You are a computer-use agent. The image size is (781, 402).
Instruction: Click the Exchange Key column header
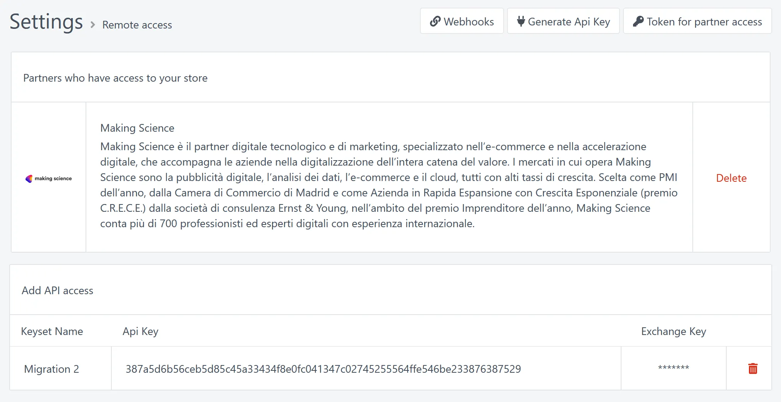pos(673,332)
